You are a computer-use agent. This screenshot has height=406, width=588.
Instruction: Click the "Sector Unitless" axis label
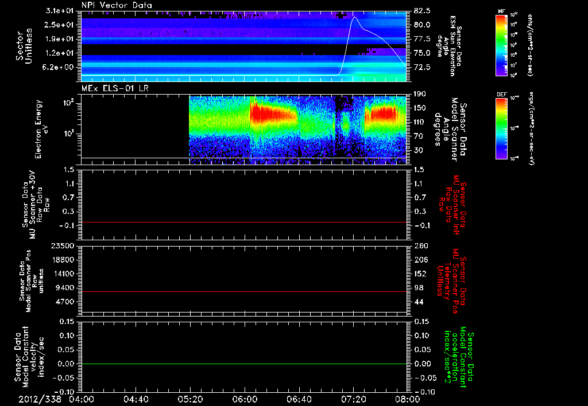(x=24, y=46)
